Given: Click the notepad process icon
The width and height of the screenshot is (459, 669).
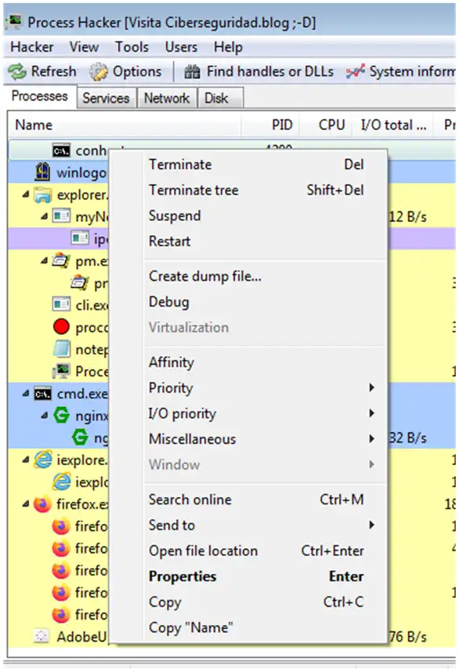Looking at the screenshot, I should coord(61,349).
